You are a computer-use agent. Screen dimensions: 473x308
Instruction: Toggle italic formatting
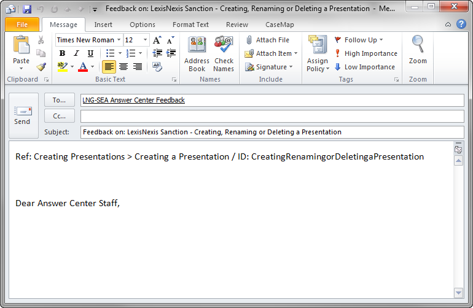point(76,53)
